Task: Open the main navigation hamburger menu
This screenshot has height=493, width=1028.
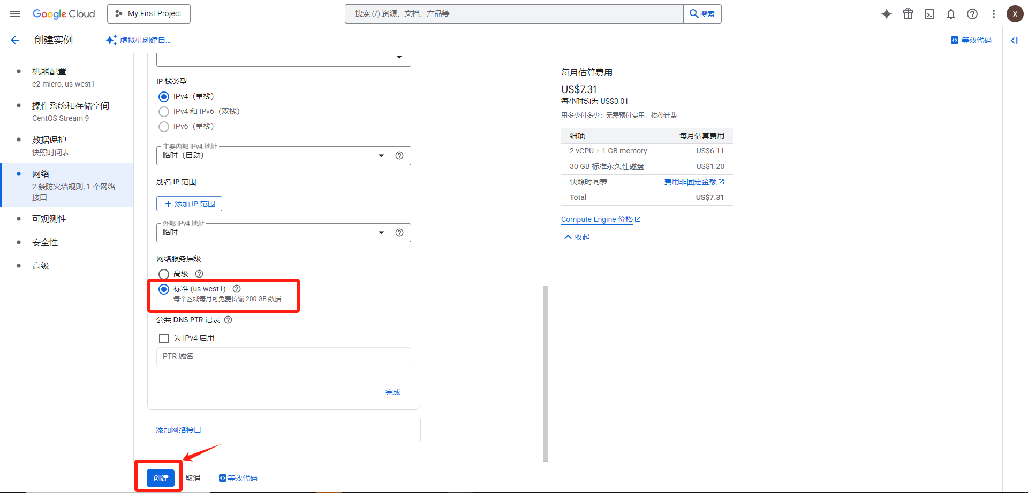Action: 15,14
